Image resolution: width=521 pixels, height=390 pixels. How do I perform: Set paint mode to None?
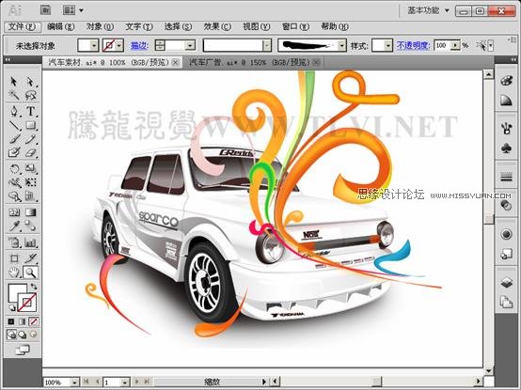point(33,321)
